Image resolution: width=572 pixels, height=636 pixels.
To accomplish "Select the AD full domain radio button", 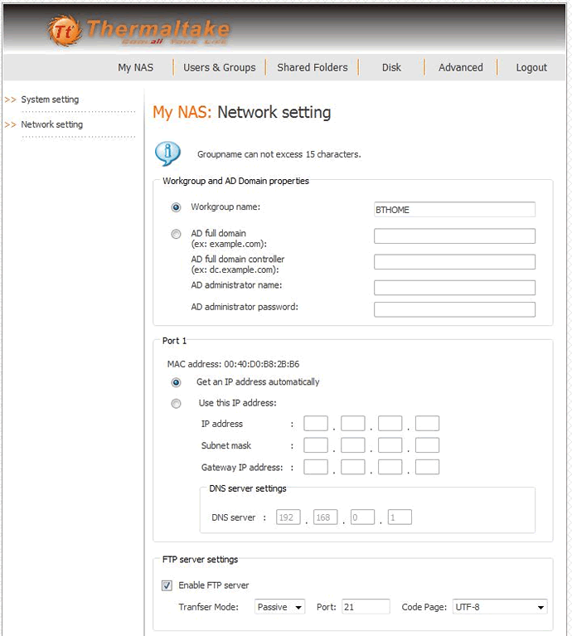I will pos(176,234).
